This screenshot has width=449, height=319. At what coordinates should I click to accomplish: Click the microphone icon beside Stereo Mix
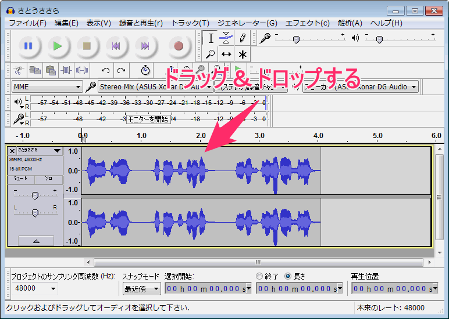pyautogui.click(x=91, y=87)
